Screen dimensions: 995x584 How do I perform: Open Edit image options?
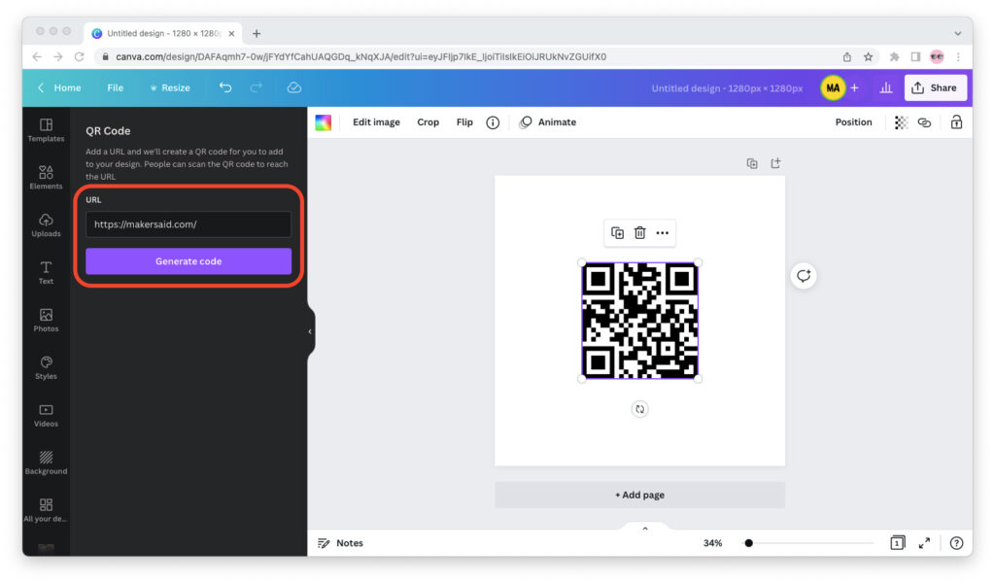coord(376,121)
